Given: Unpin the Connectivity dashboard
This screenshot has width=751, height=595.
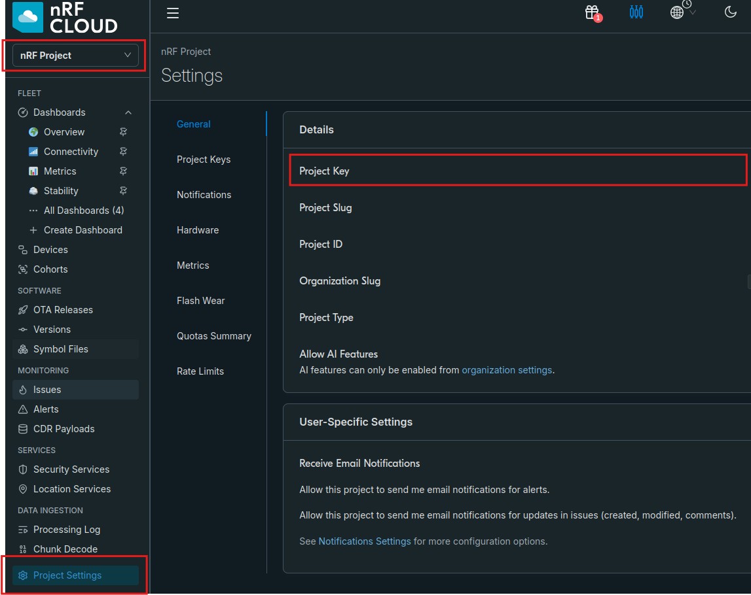Looking at the screenshot, I should tap(123, 152).
